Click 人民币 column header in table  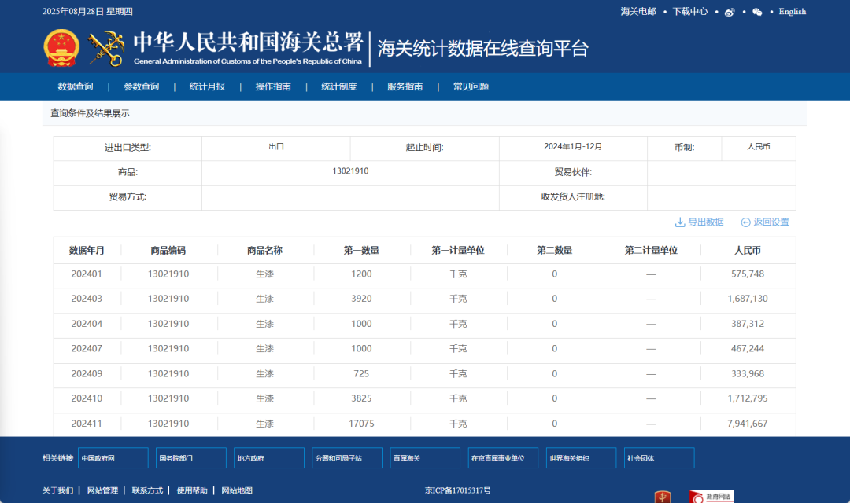(748, 251)
